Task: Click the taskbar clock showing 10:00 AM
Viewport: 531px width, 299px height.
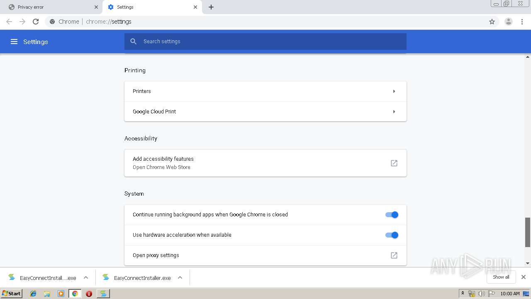Action: [x=510, y=294]
